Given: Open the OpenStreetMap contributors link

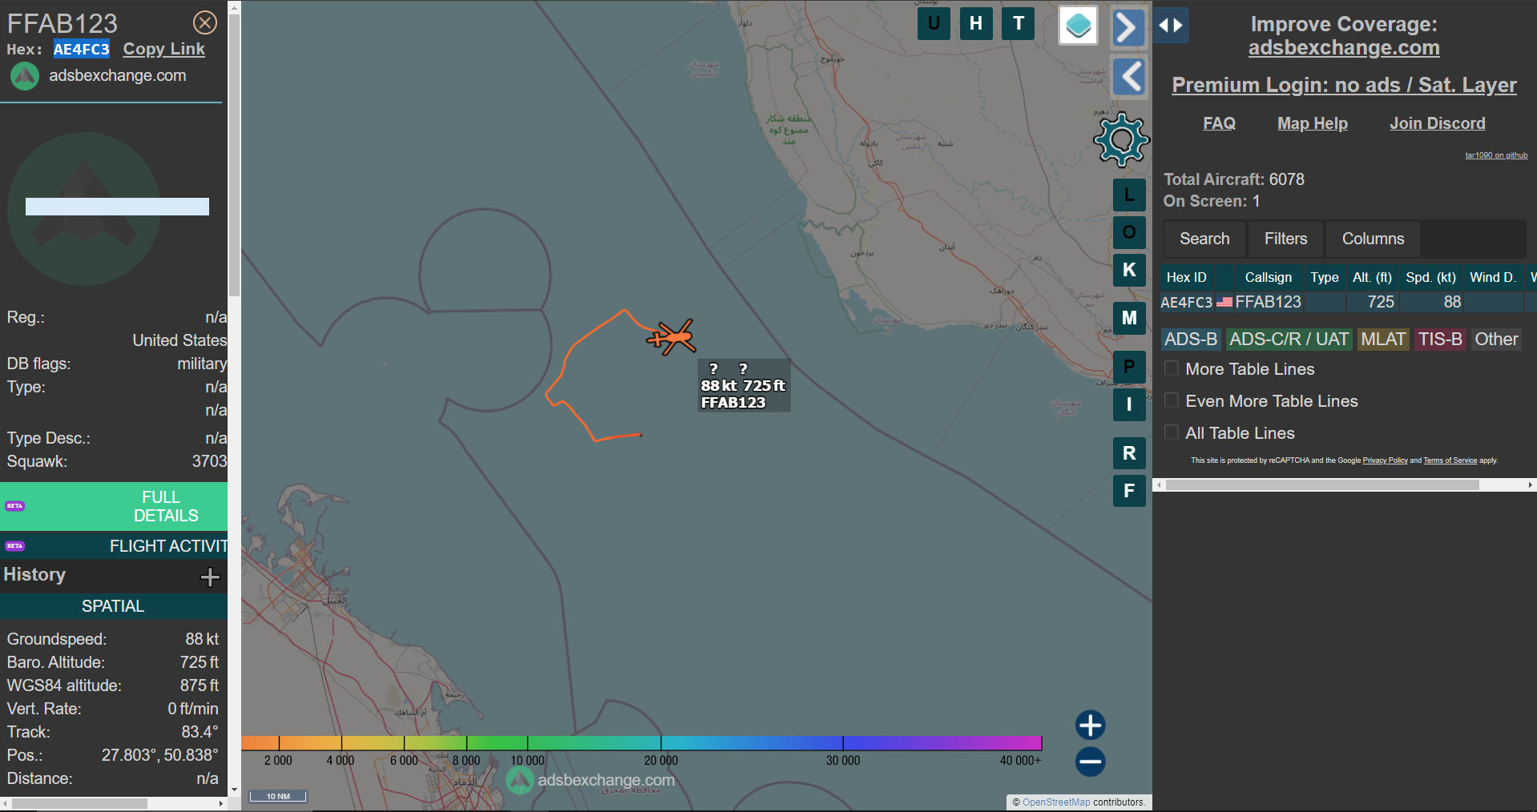Looking at the screenshot, I should click(x=1056, y=802).
